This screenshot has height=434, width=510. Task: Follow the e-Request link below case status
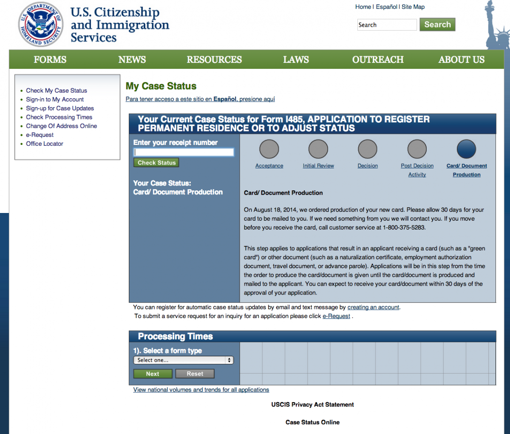coord(337,316)
